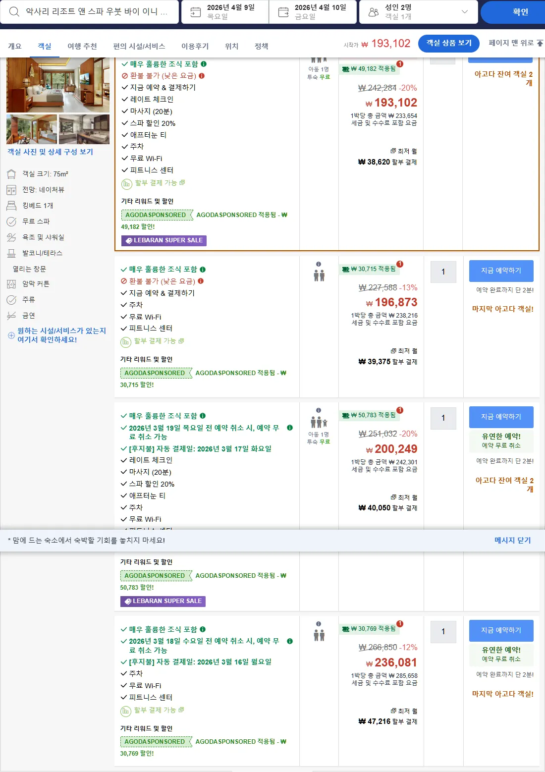Click the 유연한 예약! badge in 236,081 offer
The width and height of the screenshot is (545, 772).
tap(501, 654)
